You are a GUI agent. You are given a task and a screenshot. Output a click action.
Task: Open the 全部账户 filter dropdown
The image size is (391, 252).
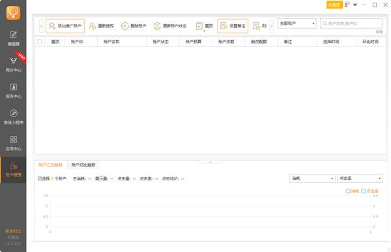(x=297, y=23)
